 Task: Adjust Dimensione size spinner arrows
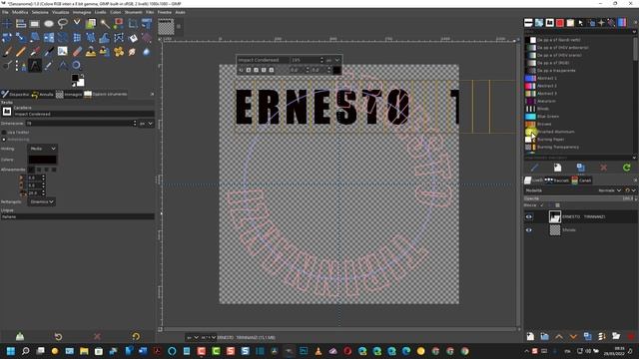click(x=135, y=123)
